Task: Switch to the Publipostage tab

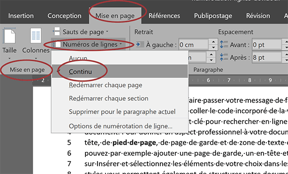Action: coord(213,16)
